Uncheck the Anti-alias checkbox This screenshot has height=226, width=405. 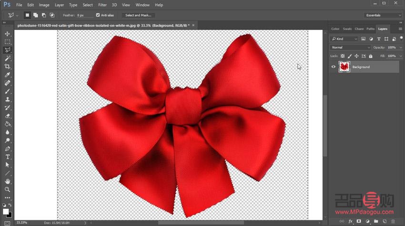point(98,15)
